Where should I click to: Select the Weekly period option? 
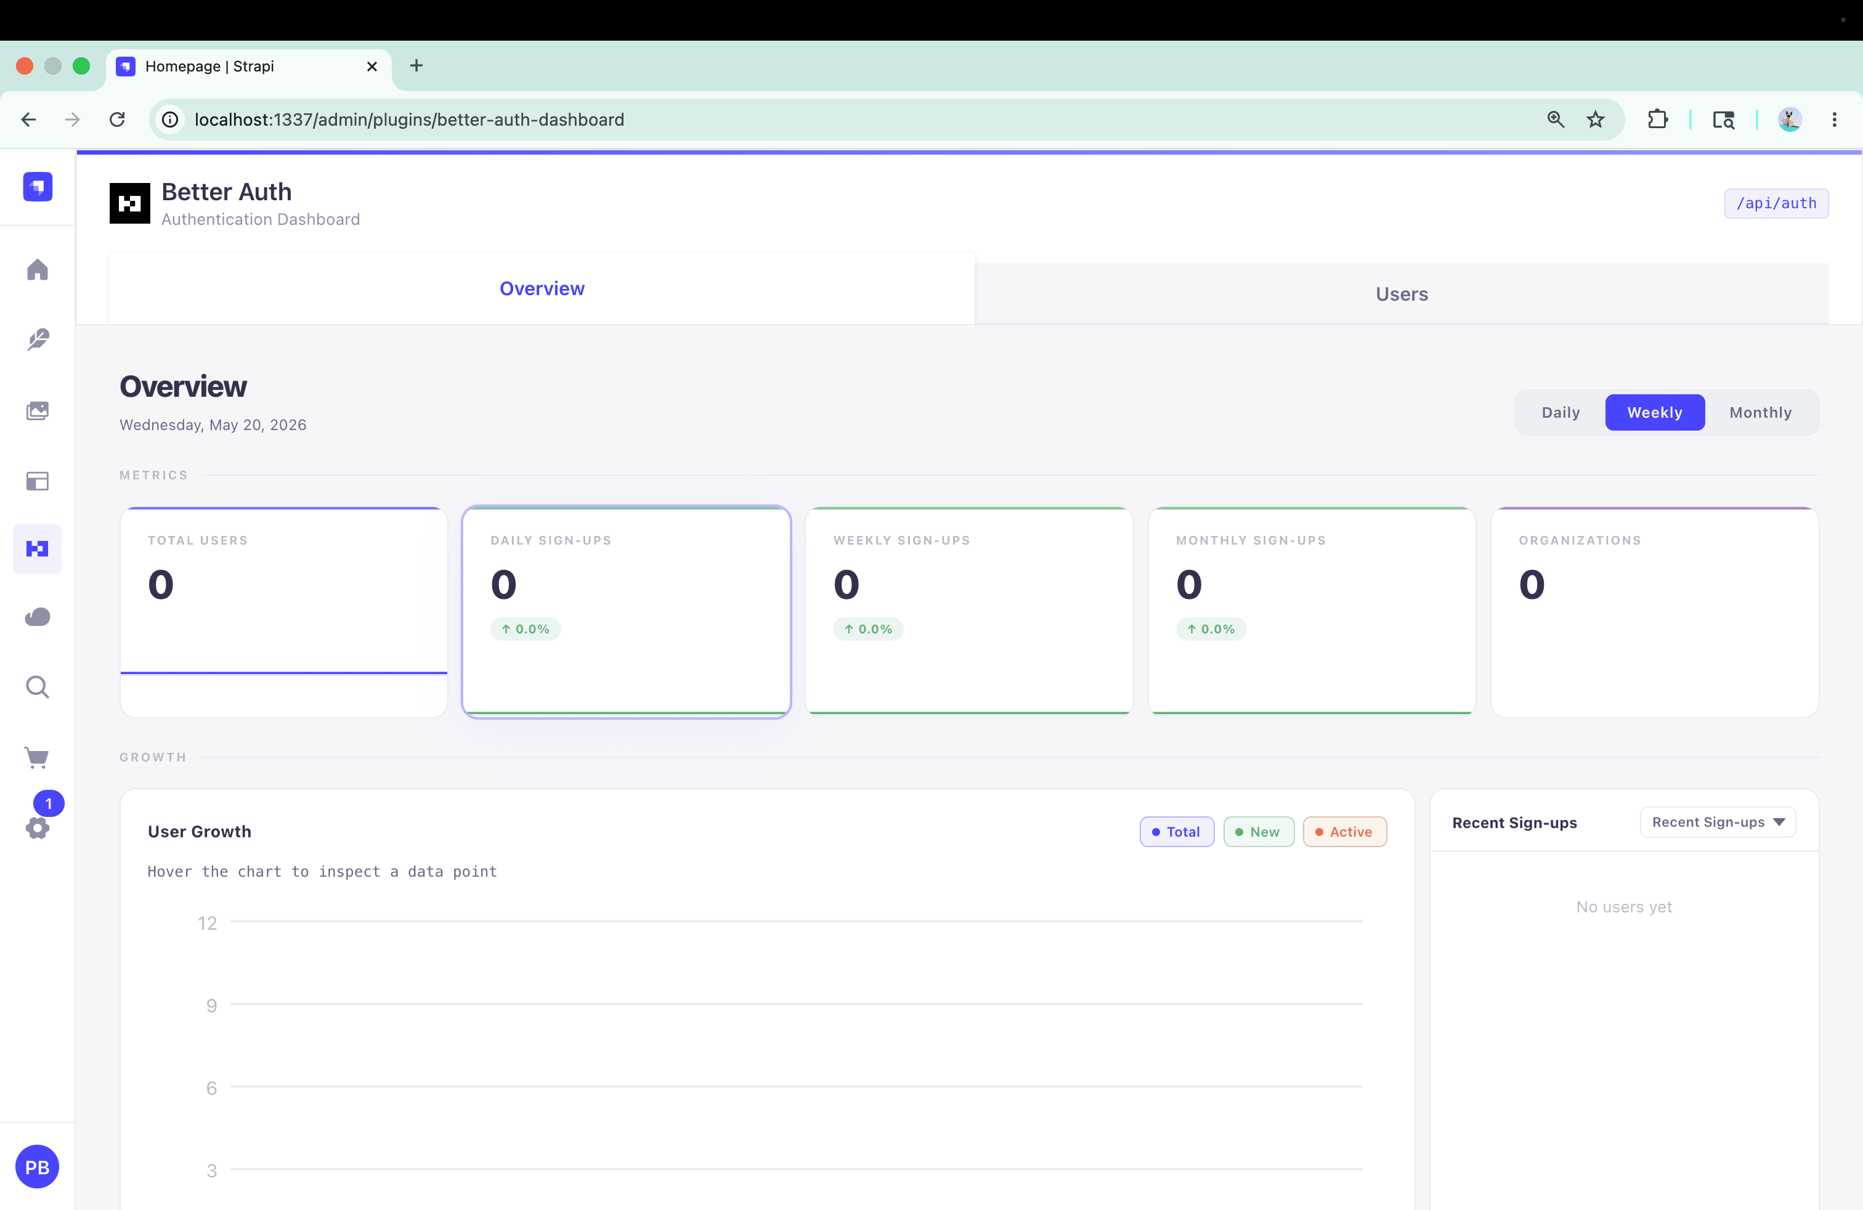(x=1655, y=412)
